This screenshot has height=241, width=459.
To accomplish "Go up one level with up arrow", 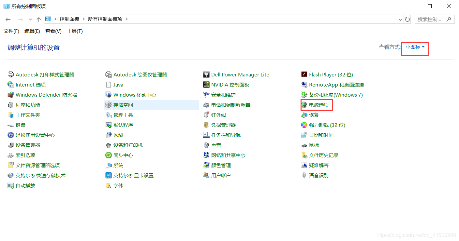I will coord(39,20).
